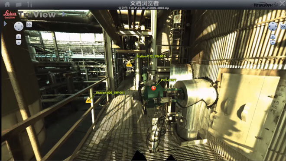Viewport: 286px width, 161px height.
Task: Zoom in with the left plus button
Action: 19,37
